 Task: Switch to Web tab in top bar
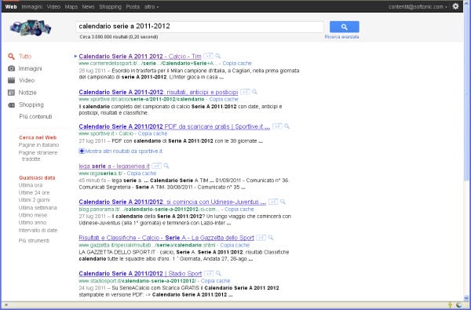pyautogui.click(x=11, y=6)
